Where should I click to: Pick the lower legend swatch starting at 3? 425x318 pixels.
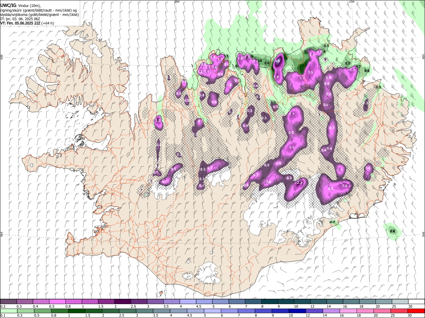point(144,311)
